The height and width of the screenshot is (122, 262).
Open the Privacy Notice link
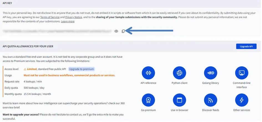tap(73, 17)
